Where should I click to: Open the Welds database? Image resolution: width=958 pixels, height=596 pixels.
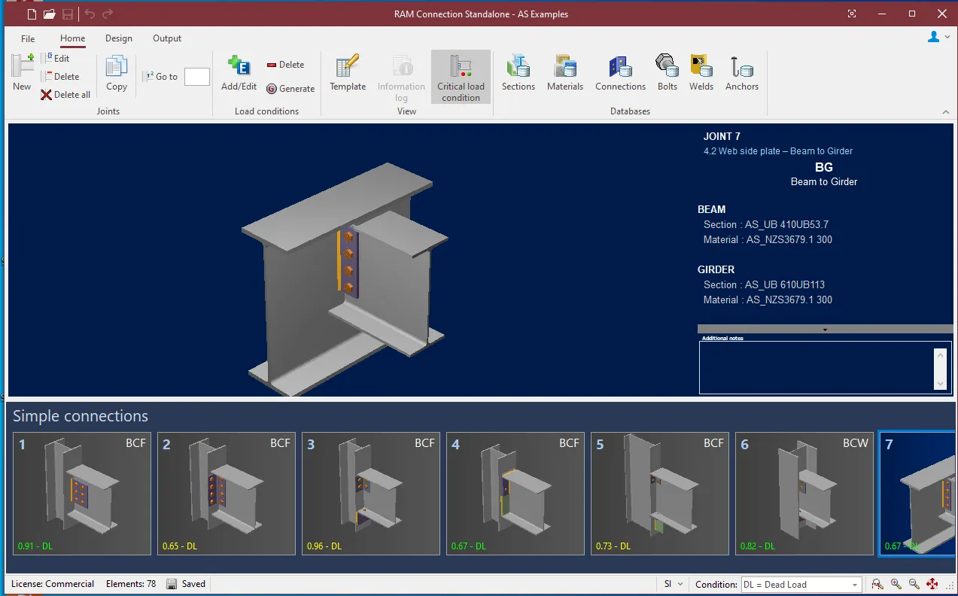[x=701, y=72]
